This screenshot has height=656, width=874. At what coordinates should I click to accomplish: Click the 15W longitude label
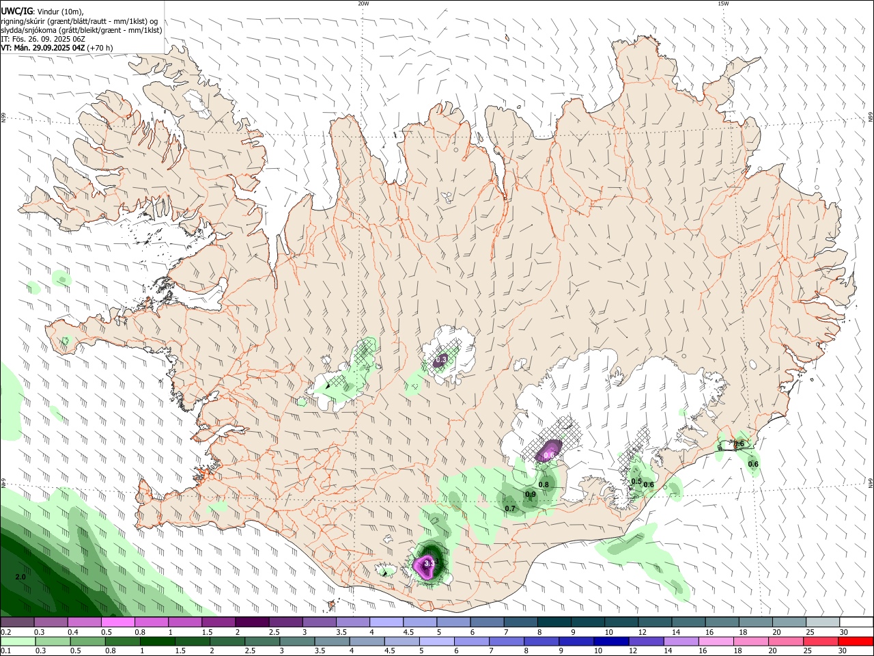click(x=723, y=3)
